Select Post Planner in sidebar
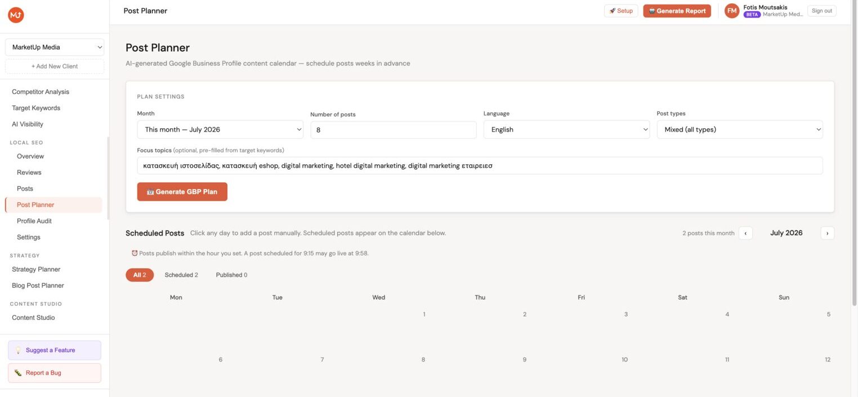The height and width of the screenshot is (397, 858). [53, 205]
